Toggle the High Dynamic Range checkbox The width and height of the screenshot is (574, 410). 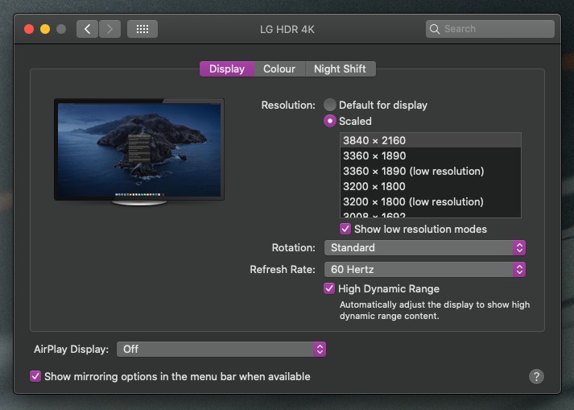pos(329,288)
